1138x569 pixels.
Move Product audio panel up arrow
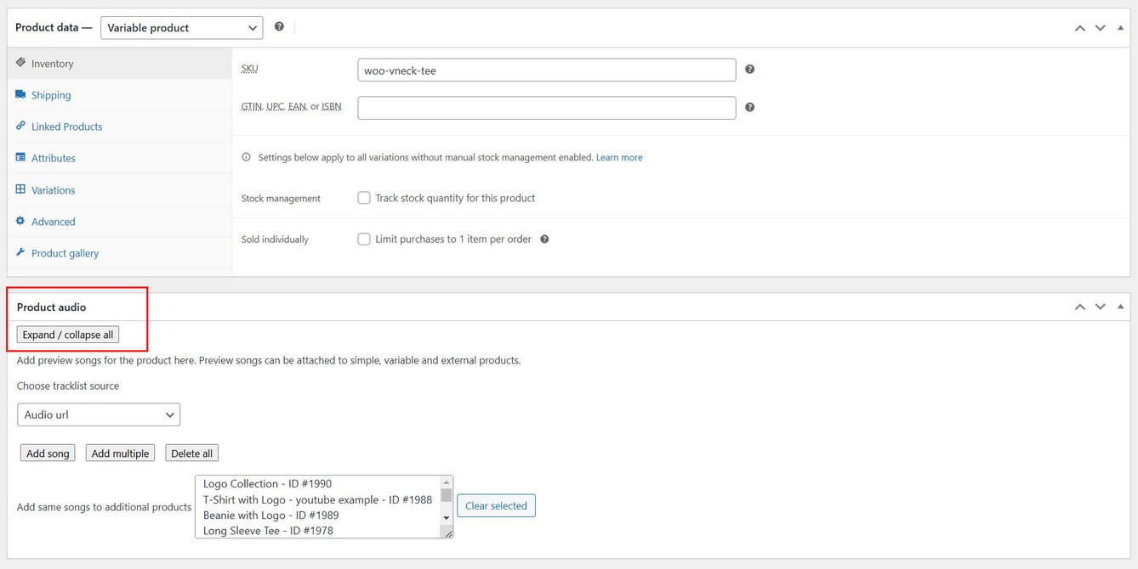(1079, 307)
